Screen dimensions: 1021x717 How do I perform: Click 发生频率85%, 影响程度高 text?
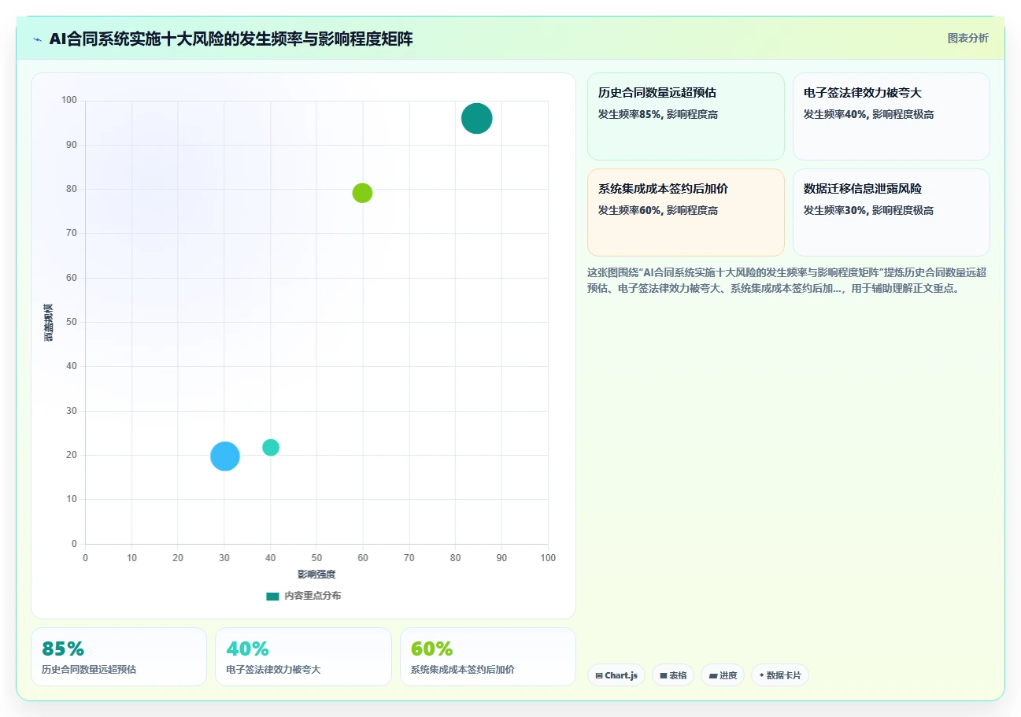click(658, 115)
